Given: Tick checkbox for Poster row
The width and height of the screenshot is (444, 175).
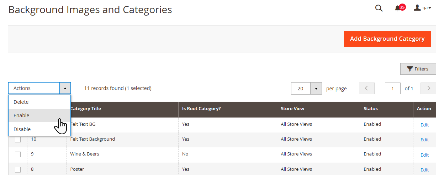Looking at the screenshot, I should click(18, 170).
